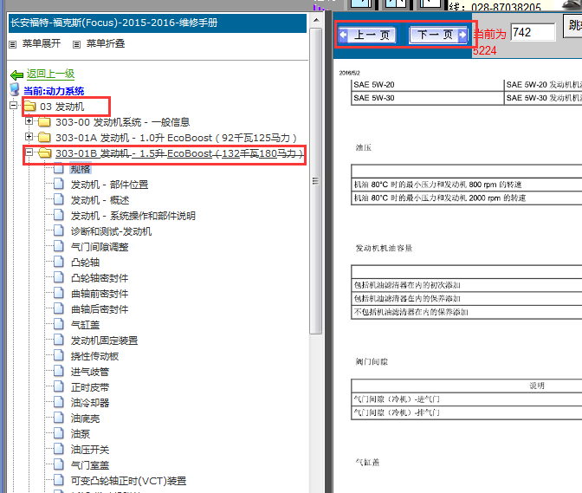Open 发动机 - 概述 page

point(100,200)
